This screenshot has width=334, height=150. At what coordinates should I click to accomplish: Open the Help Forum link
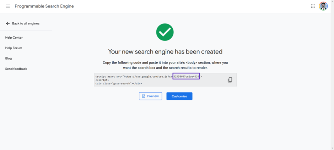(x=14, y=48)
